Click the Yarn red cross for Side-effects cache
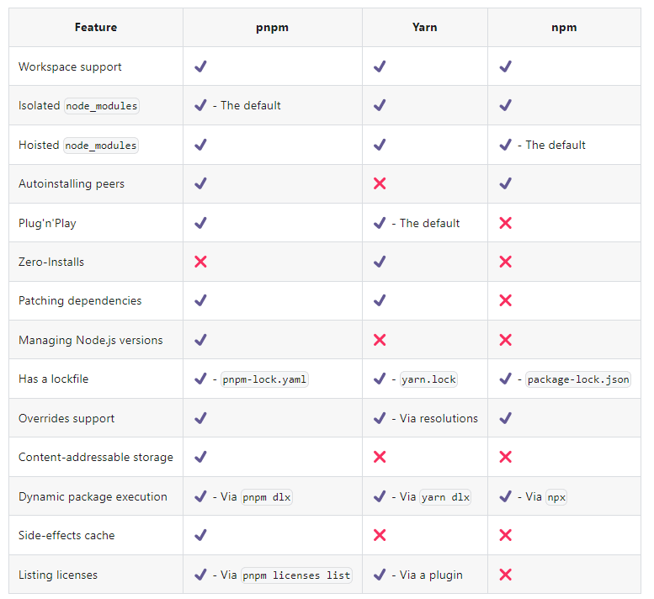 (380, 535)
